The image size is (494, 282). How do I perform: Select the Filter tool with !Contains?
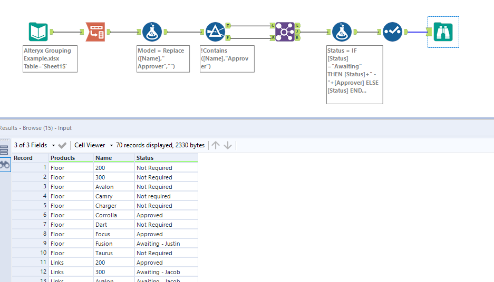click(x=215, y=32)
